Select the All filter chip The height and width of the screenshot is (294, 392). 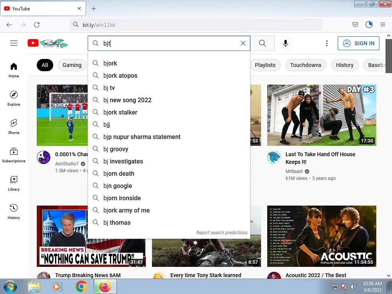click(45, 65)
